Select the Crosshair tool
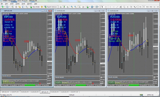 tap(106, 7)
